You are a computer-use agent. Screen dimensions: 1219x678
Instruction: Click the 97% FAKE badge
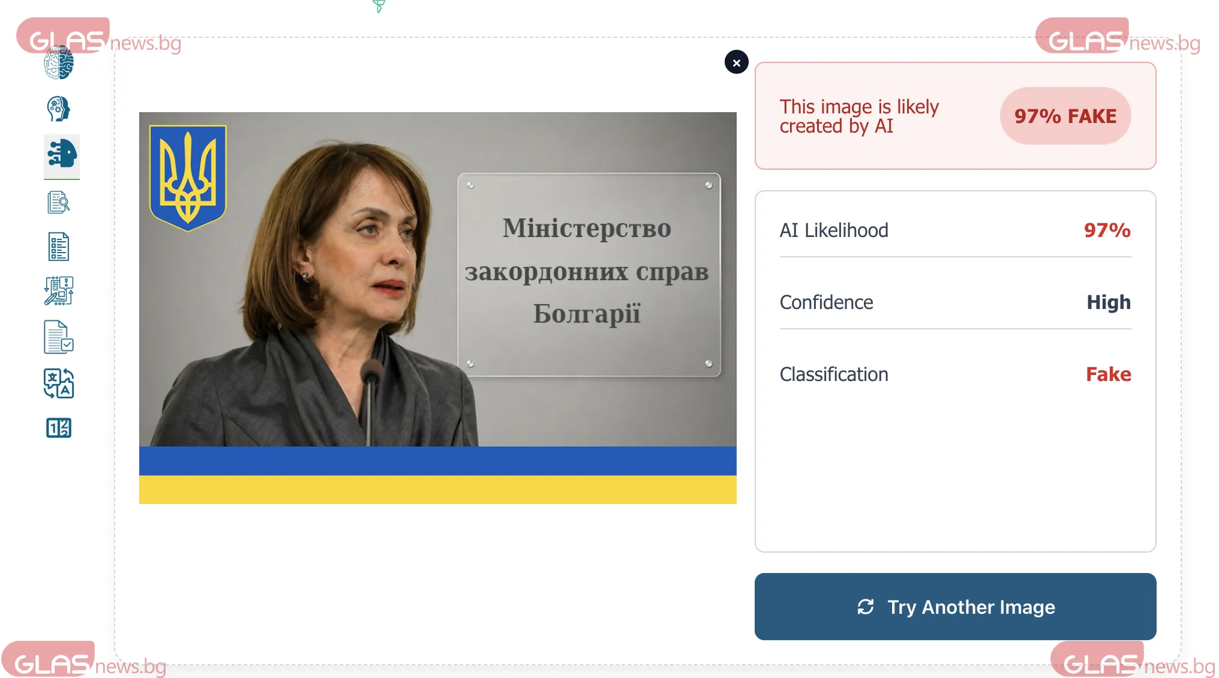[x=1065, y=116]
